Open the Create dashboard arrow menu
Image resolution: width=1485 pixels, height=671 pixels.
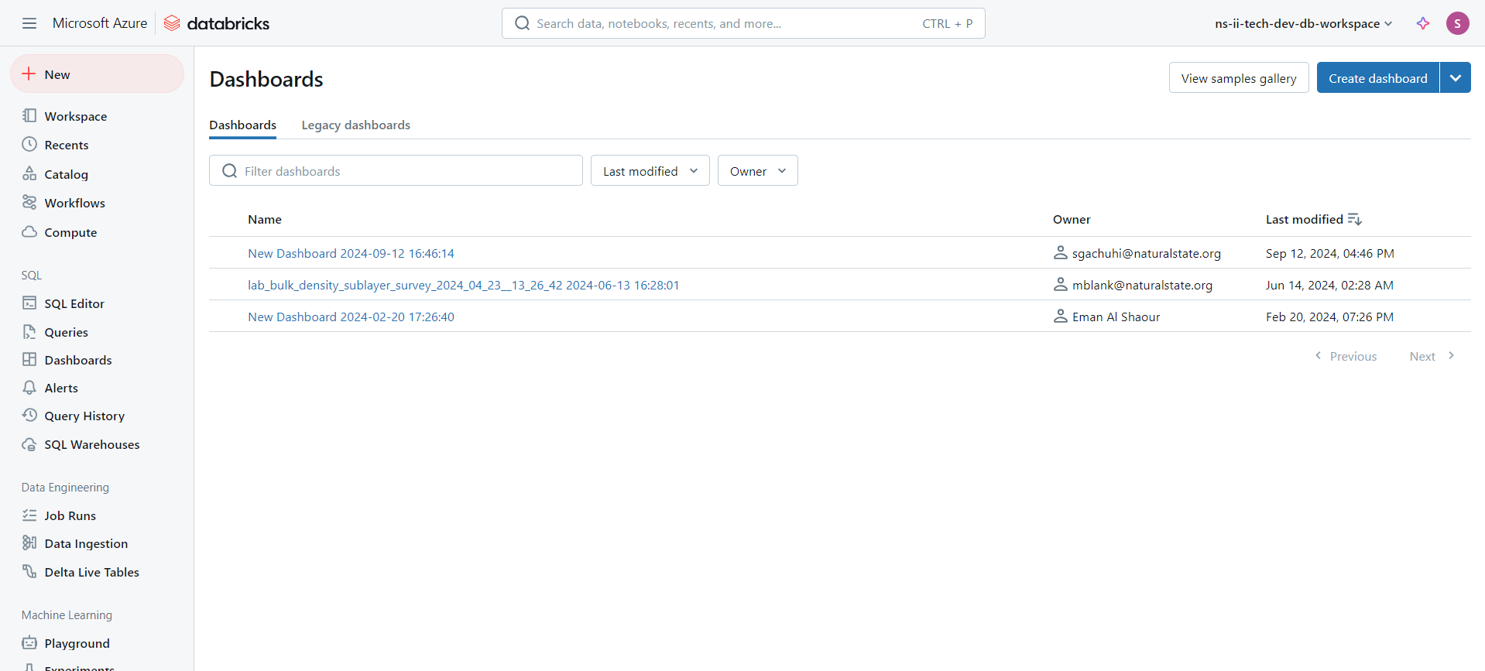tap(1456, 77)
